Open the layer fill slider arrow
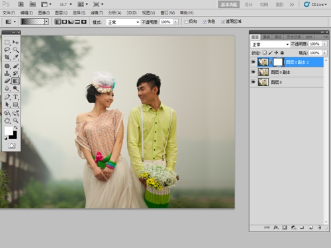The width and height of the screenshot is (331, 248). tap(324, 53)
